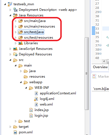Expand the target folder node
Image resolution: width=109 pixels, height=135 pixels.
(10, 127)
